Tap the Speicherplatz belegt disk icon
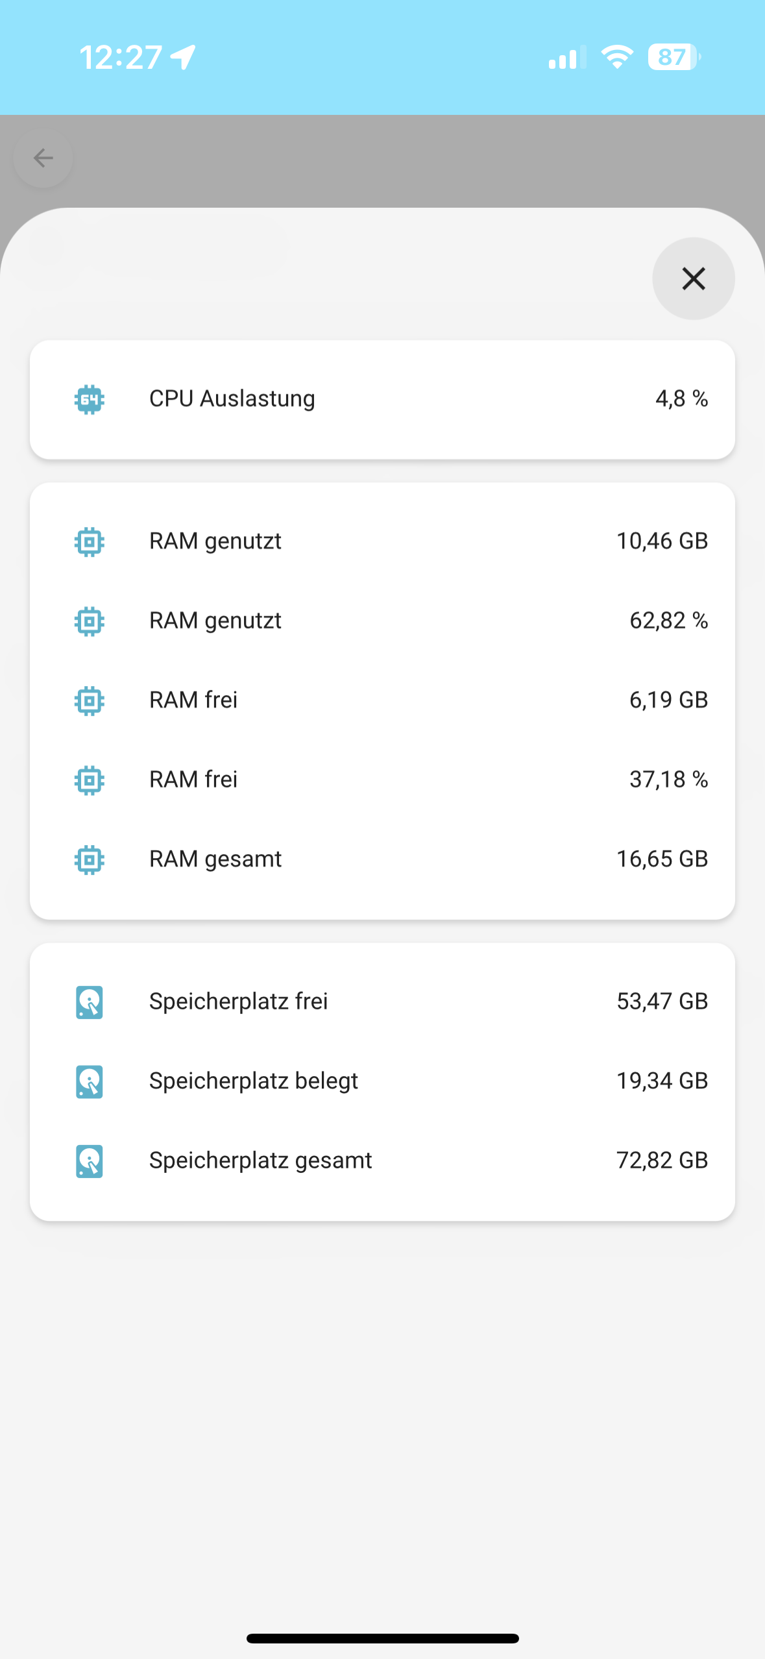The width and height of the screenshot is (765, 1659). [90, 1081]
